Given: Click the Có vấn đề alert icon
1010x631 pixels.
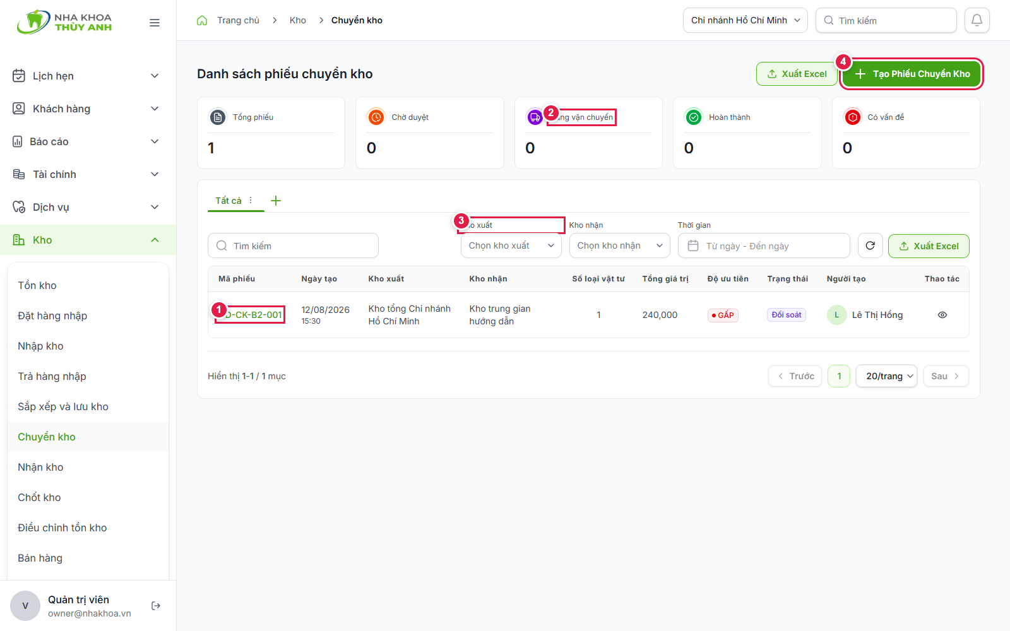Looking at the screenshot, I should (852, 117).
